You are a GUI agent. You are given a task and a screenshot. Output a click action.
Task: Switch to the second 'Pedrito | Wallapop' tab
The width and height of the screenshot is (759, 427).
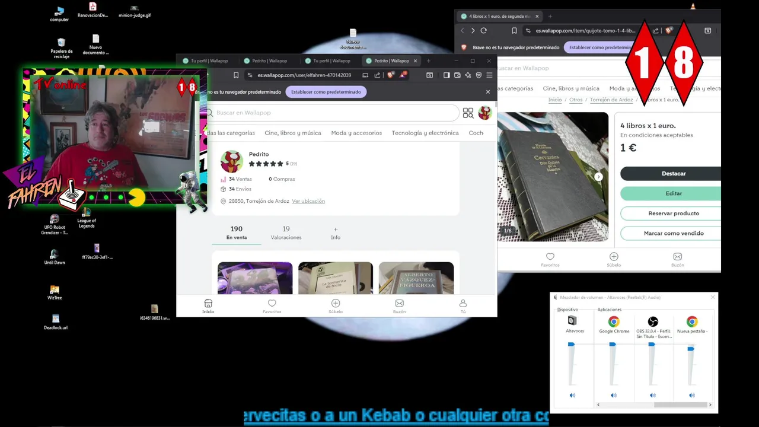266,60
